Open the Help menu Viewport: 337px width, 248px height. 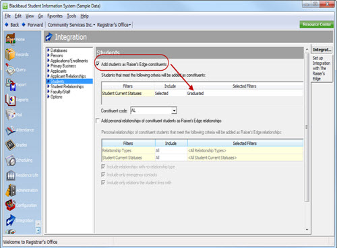coord(84,16)
